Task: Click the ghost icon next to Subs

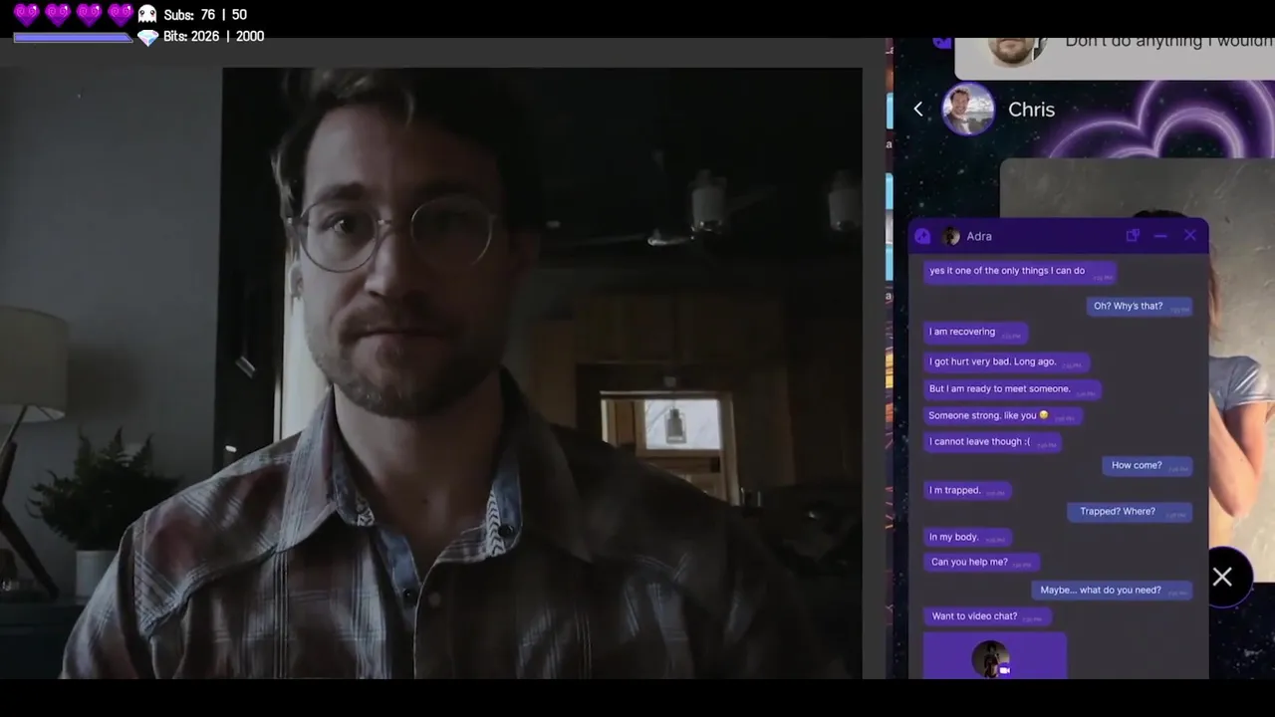Action: (147, 14)
